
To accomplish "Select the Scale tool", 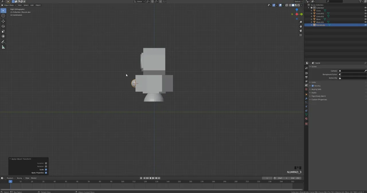I will pos(3,31).
